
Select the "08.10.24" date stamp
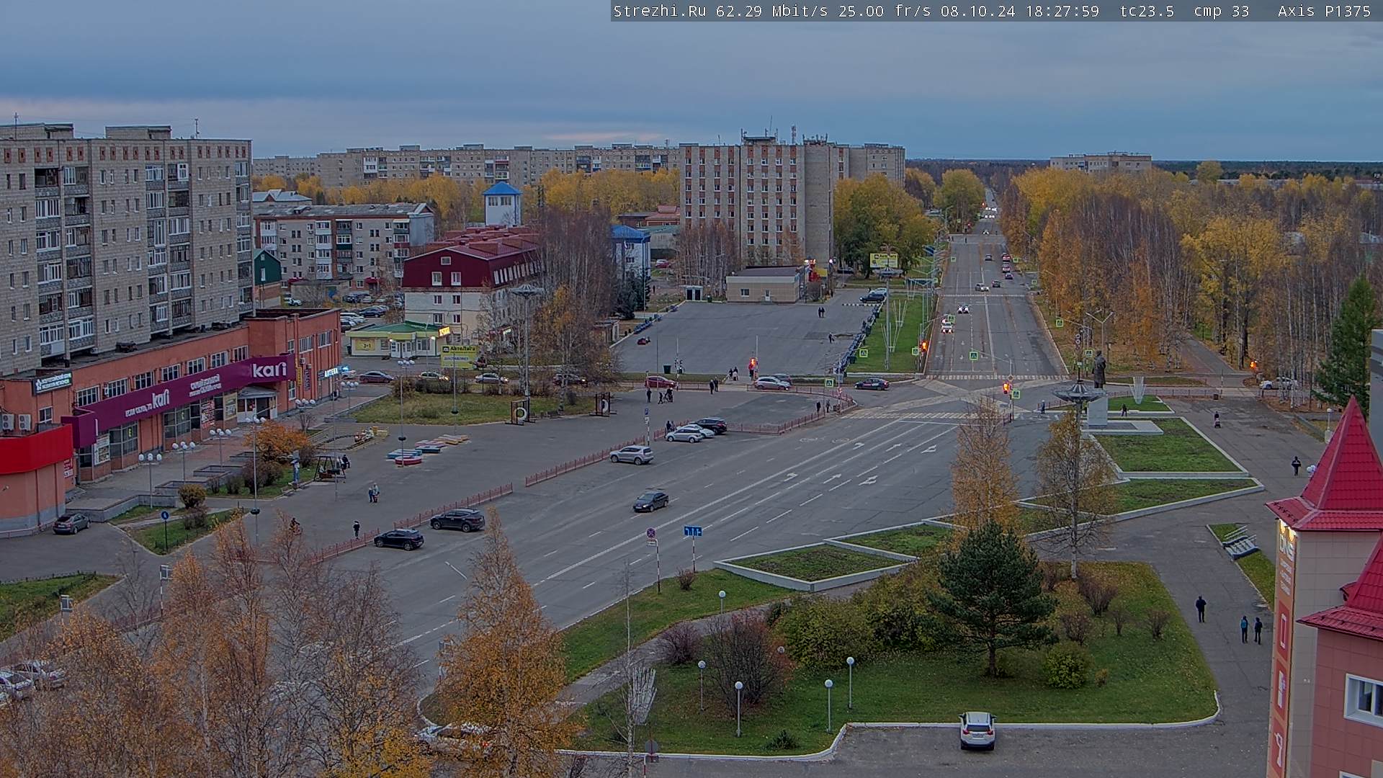coord(977,11)
